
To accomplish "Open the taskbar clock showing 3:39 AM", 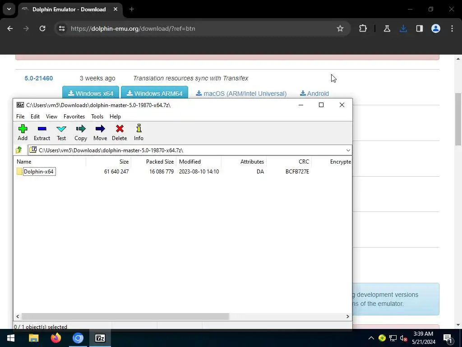I will click(423, 338).
